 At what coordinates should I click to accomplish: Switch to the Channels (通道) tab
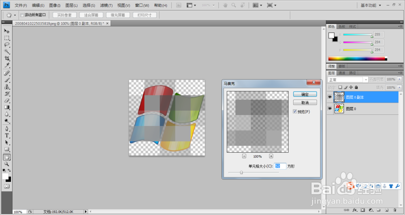point(342,73)
